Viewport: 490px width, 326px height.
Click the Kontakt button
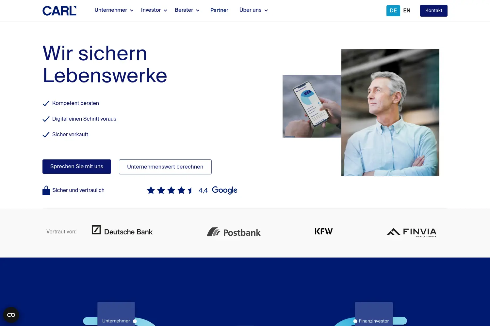434,11
